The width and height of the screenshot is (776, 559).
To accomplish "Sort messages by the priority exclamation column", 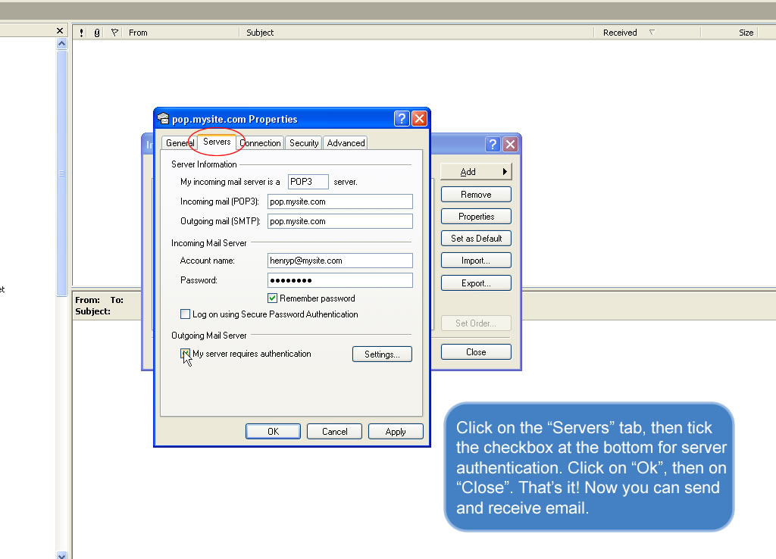I will pos(81,33).
